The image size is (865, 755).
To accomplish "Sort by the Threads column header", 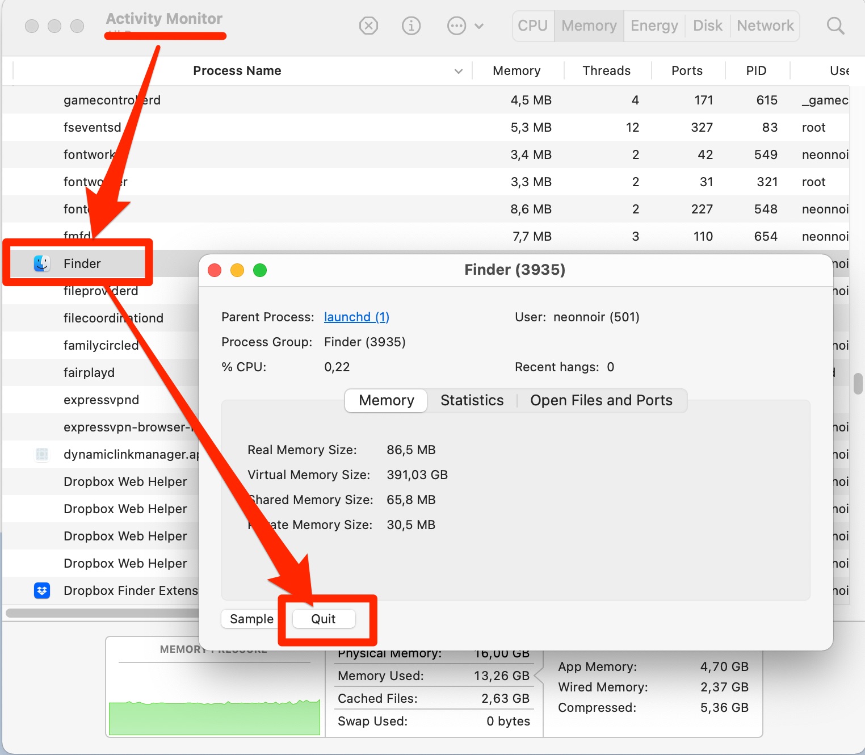I will click(x=606, y=70).
